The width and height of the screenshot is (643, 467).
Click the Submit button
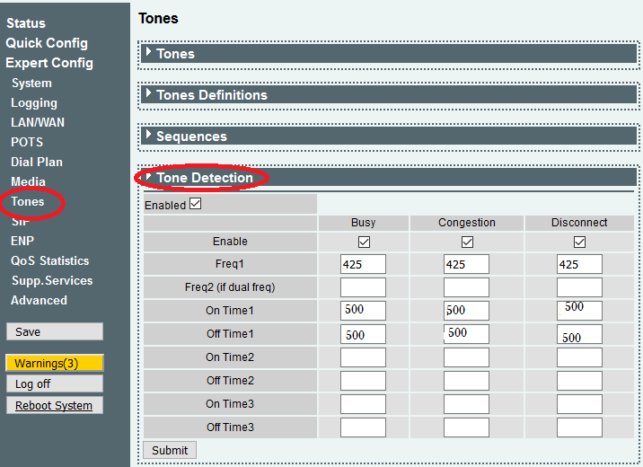[170, 450]
